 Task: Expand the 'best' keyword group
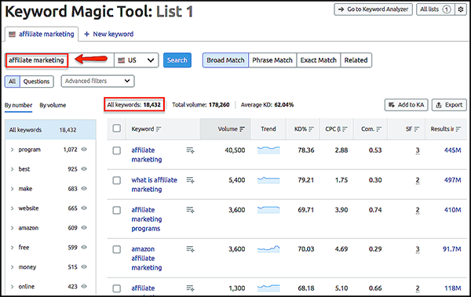13,169
